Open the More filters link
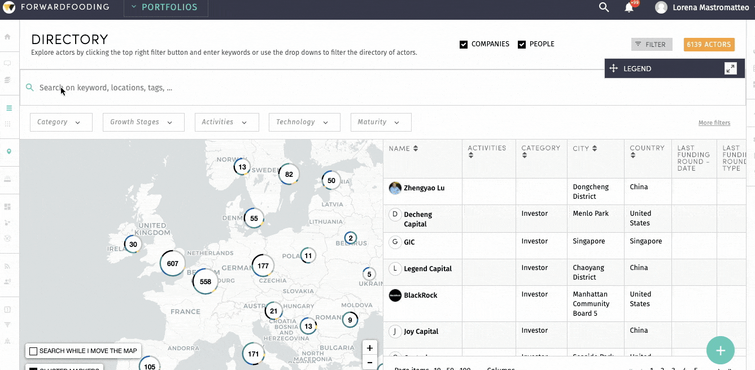 pyautogui.click(x=714, y=122)
